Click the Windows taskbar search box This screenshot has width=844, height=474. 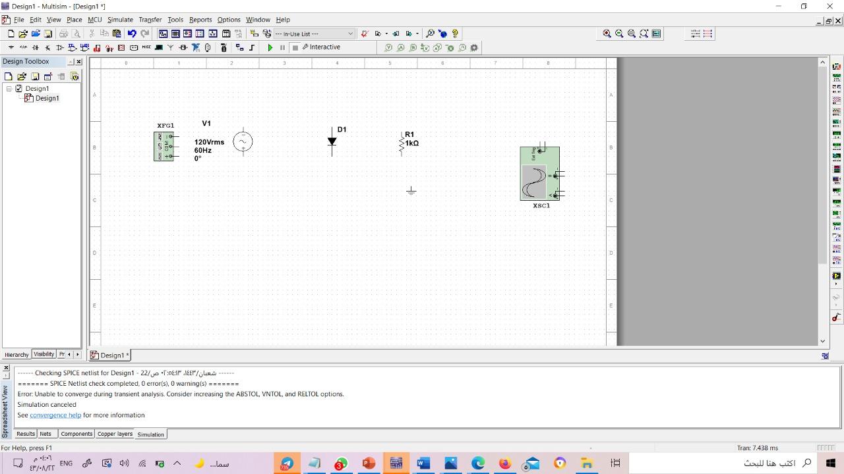click(x=723, y=463)
